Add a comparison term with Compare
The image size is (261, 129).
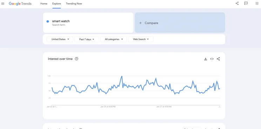pyautogui.click(x=180, y=22)
